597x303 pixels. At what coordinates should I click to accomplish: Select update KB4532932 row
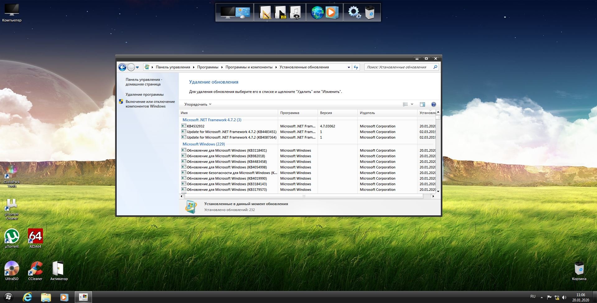[307, 126]
